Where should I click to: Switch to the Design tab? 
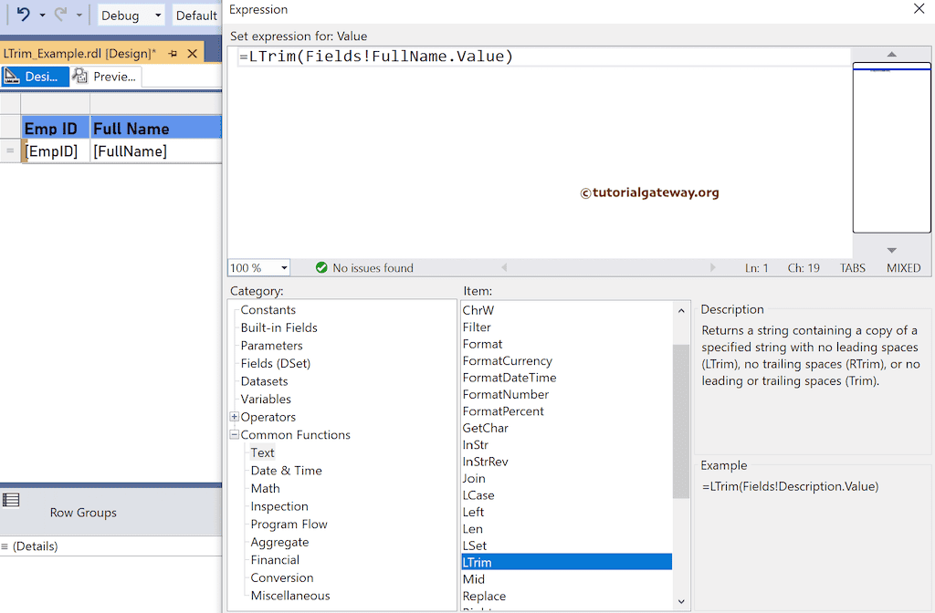pyautogui.click(x=34, y=77)
